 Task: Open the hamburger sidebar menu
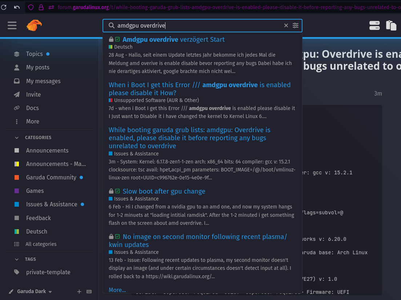(12, 25)
